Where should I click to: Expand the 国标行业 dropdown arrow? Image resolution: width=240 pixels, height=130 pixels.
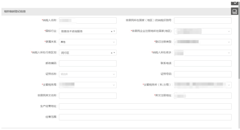(x=114, y=31)
